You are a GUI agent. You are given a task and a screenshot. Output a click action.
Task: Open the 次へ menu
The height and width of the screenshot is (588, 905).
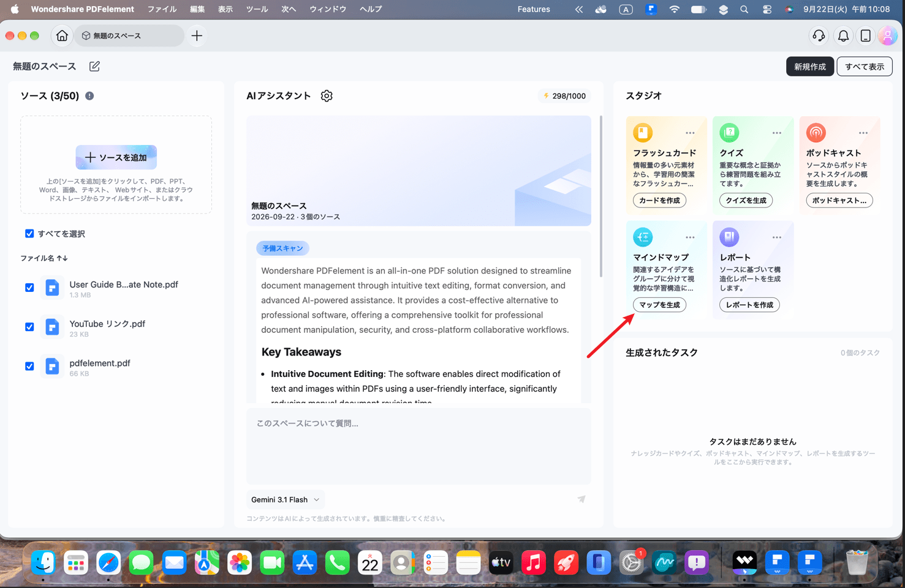click(x=289, y=9)
